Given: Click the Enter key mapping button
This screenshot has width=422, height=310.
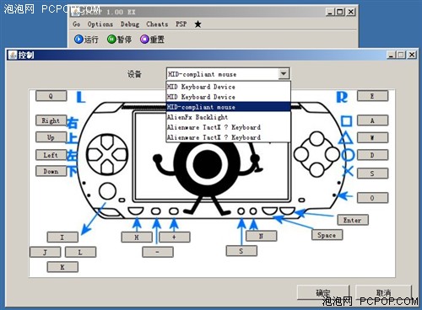Looking at the screenshot, I should point(353,220).
